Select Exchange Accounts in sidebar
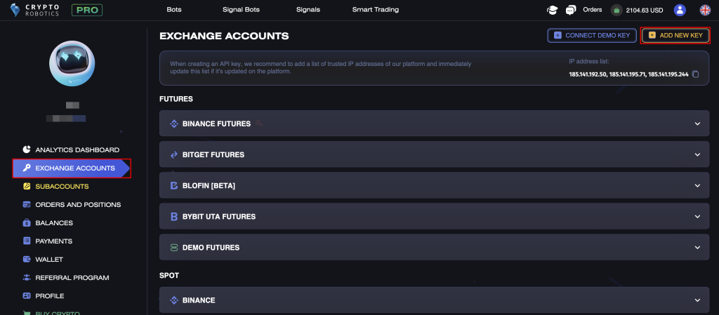 coord(71,168)
